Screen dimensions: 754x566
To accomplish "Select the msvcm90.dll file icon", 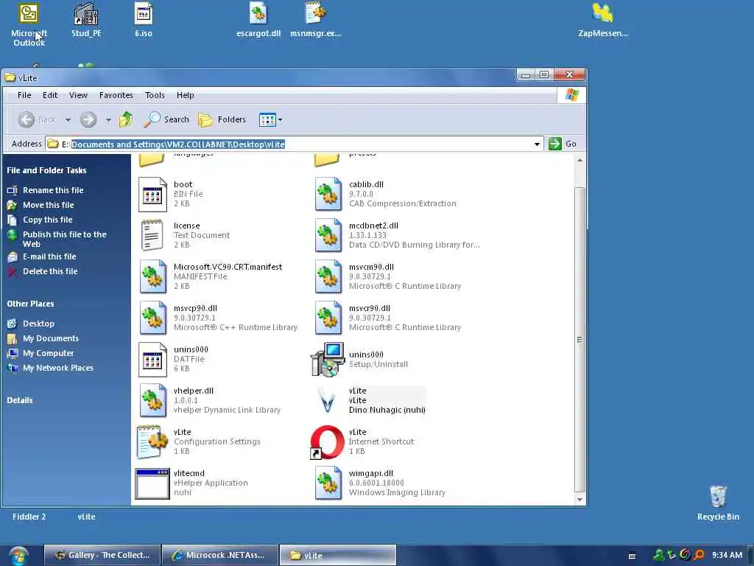I will tap(328, 277).
